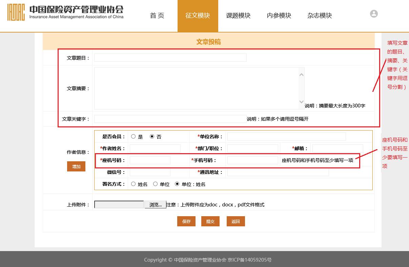
Task: Select '否' for member status
Action: click(152, 137)
